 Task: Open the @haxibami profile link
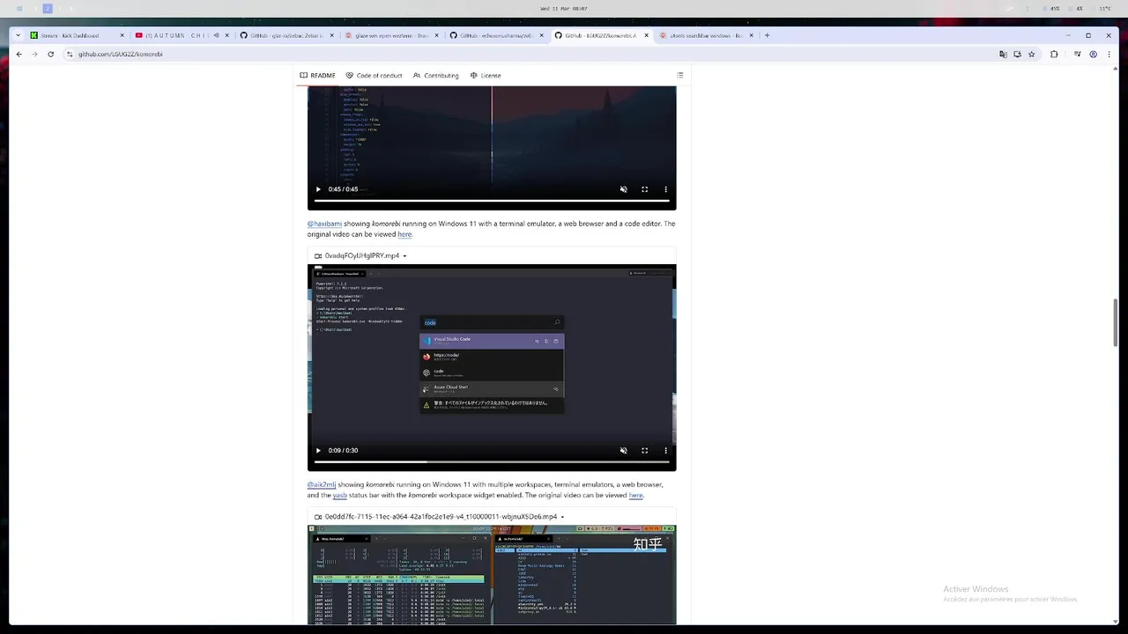pos(324,224)
